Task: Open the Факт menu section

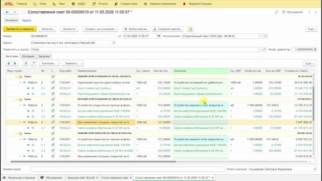Action: 59,4
